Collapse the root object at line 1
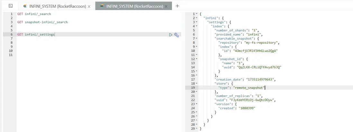This screenshot has height=132, width=353. 197,14
